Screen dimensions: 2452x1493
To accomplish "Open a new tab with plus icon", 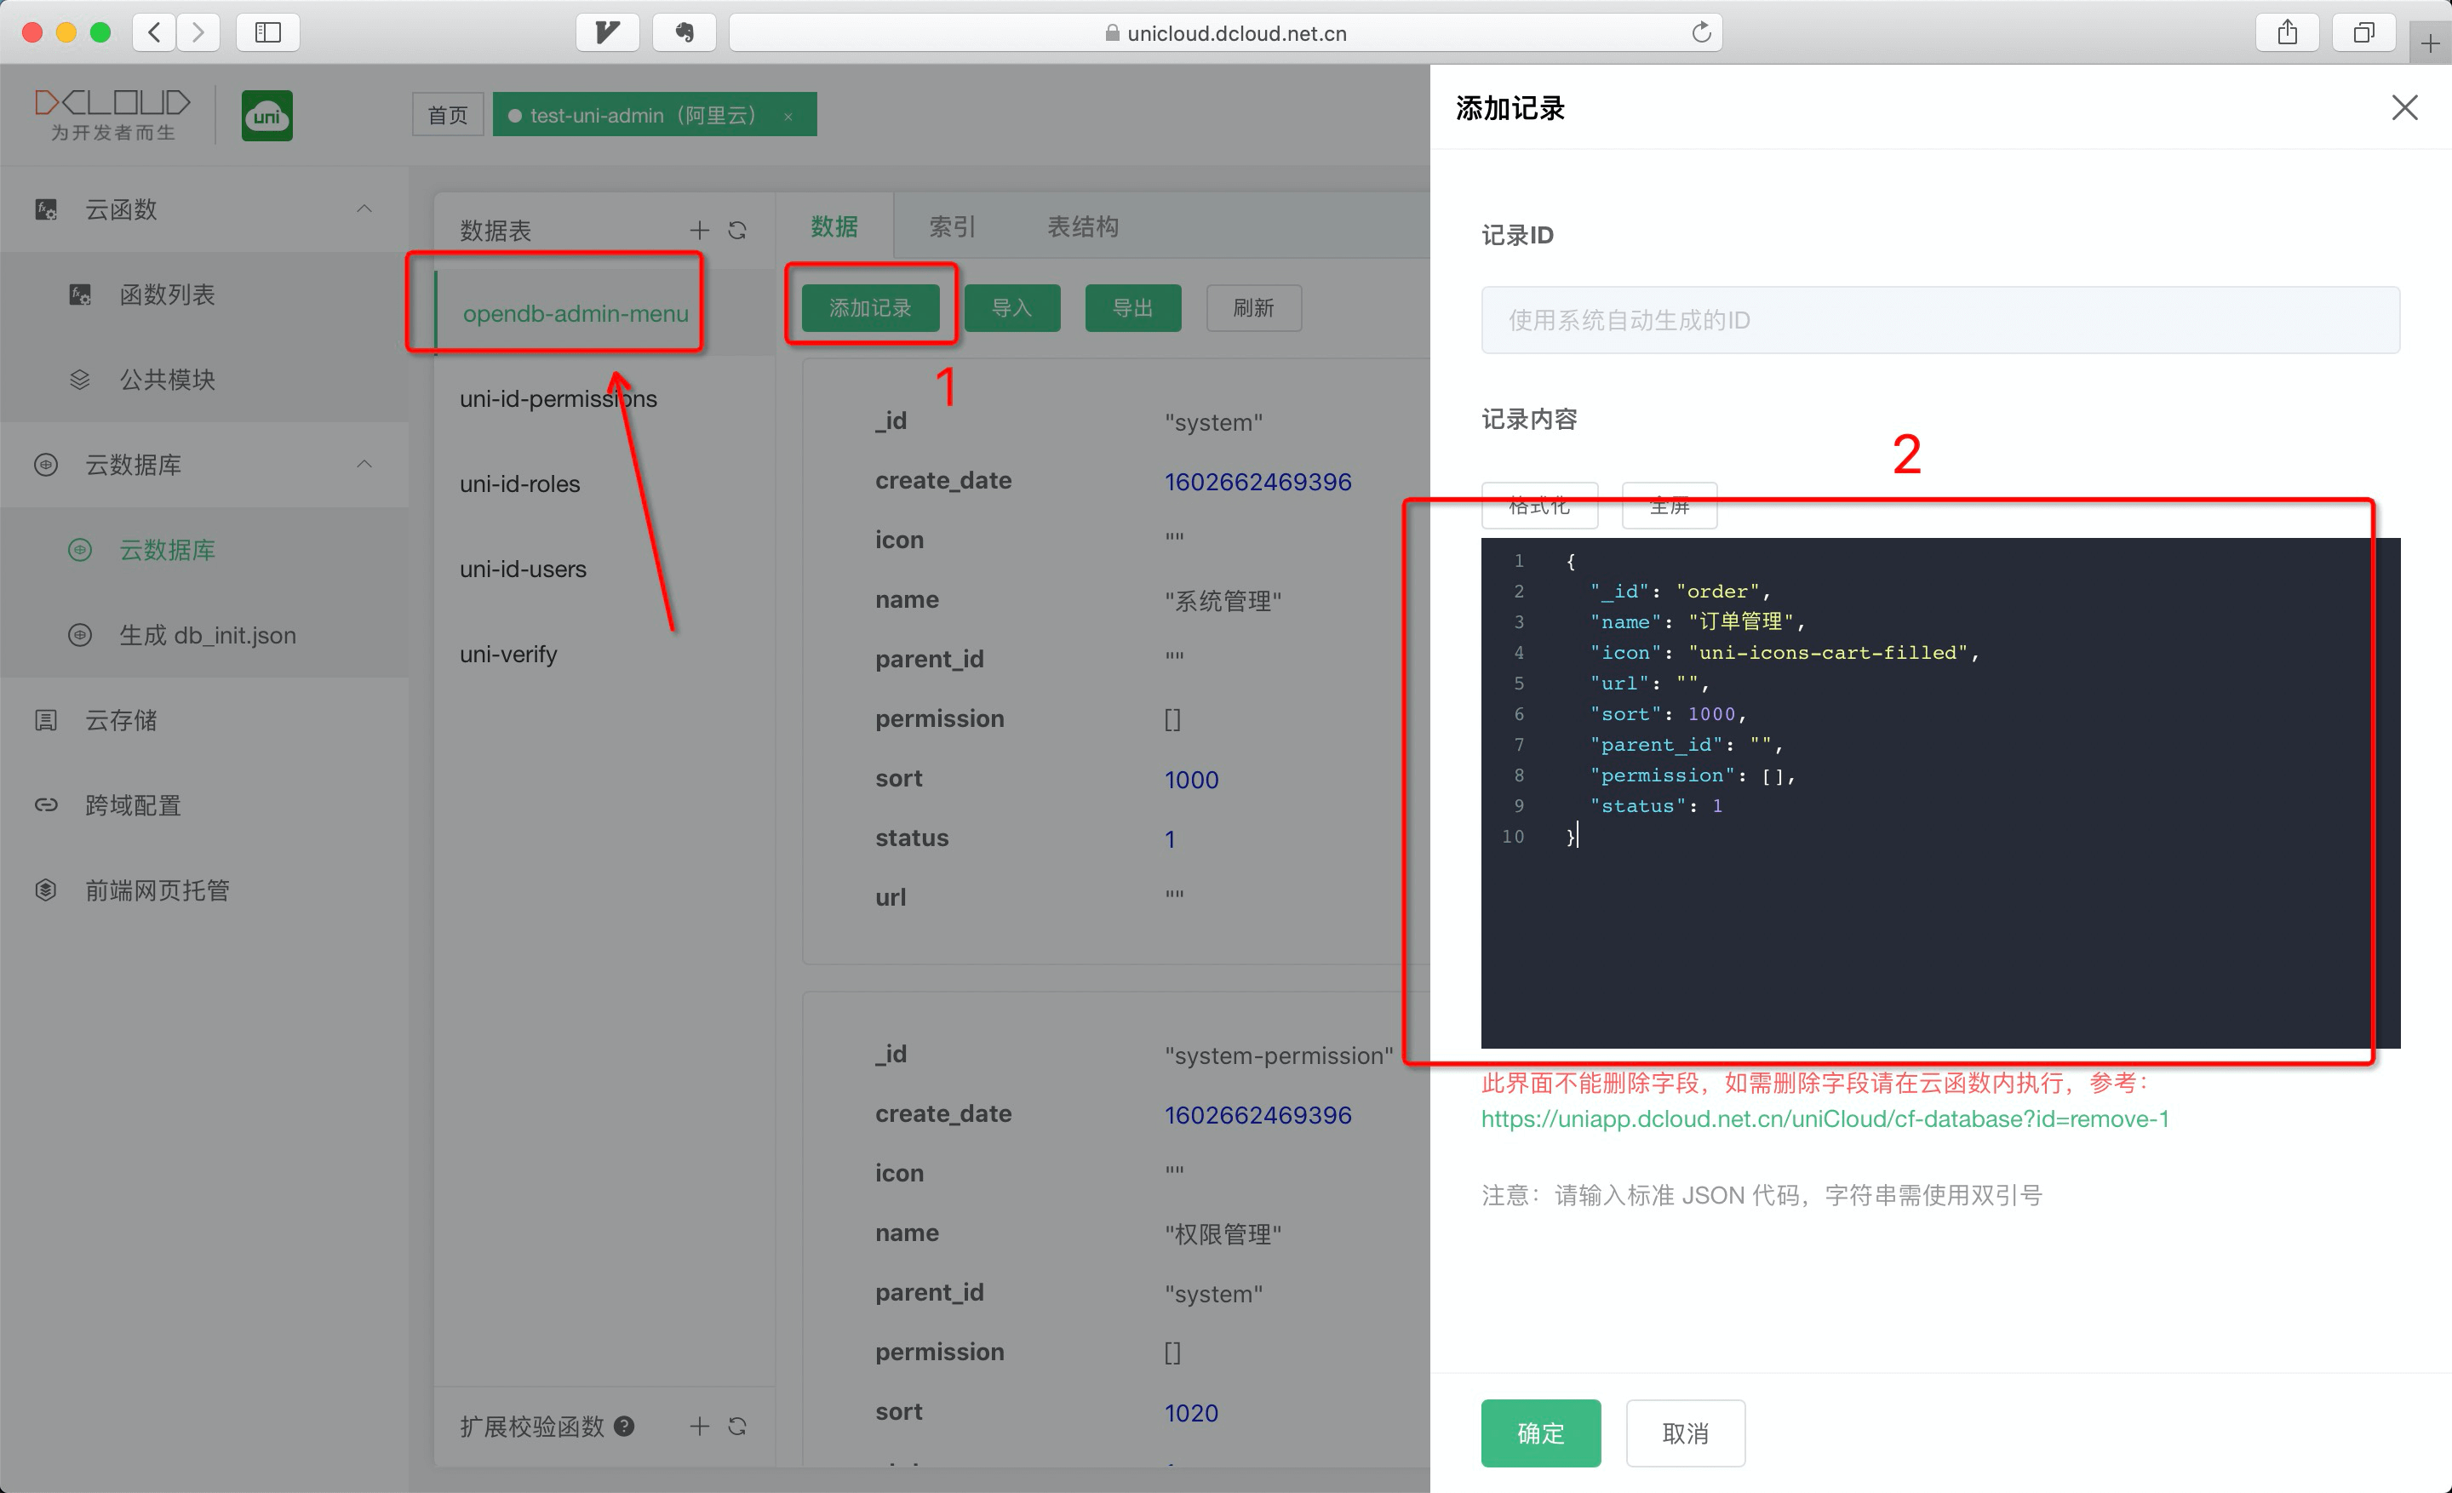I will pos(2430,43).
